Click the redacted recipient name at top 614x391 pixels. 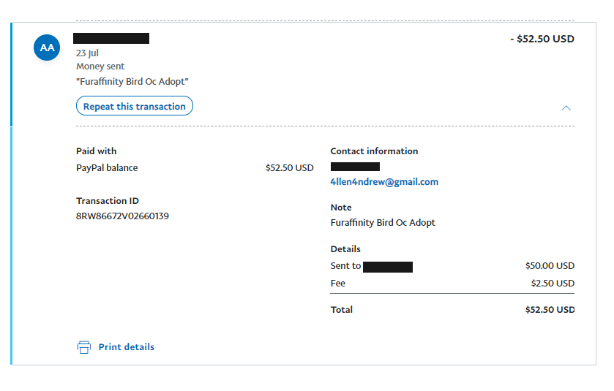point(111,38)
